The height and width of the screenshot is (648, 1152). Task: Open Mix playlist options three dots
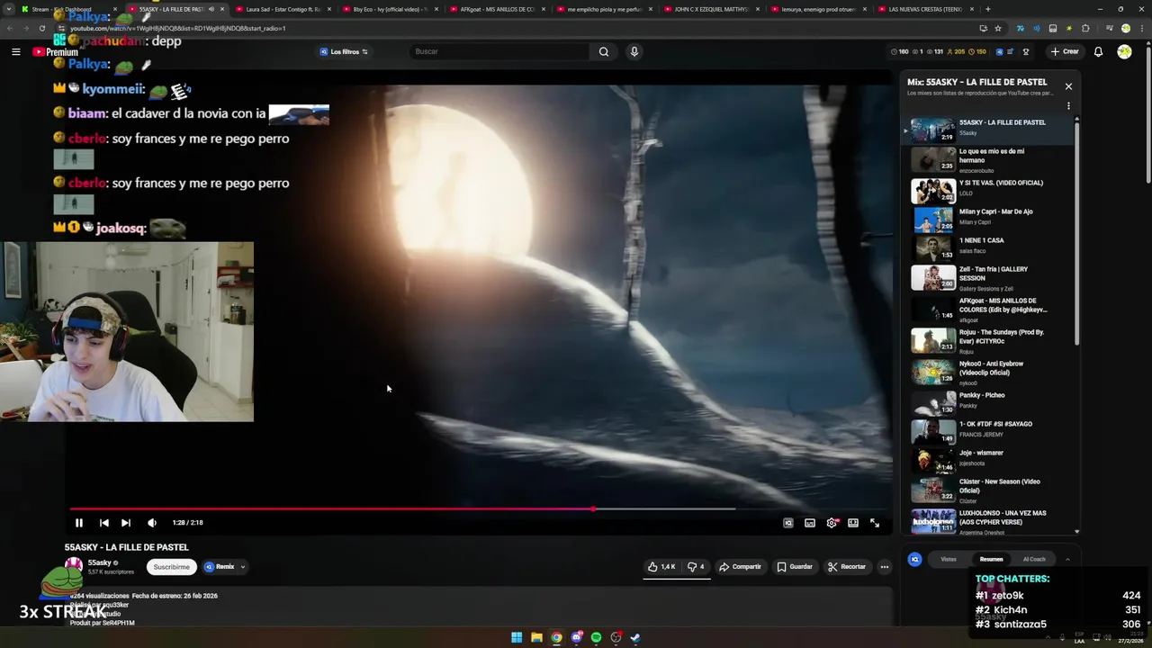point(1068,106)
